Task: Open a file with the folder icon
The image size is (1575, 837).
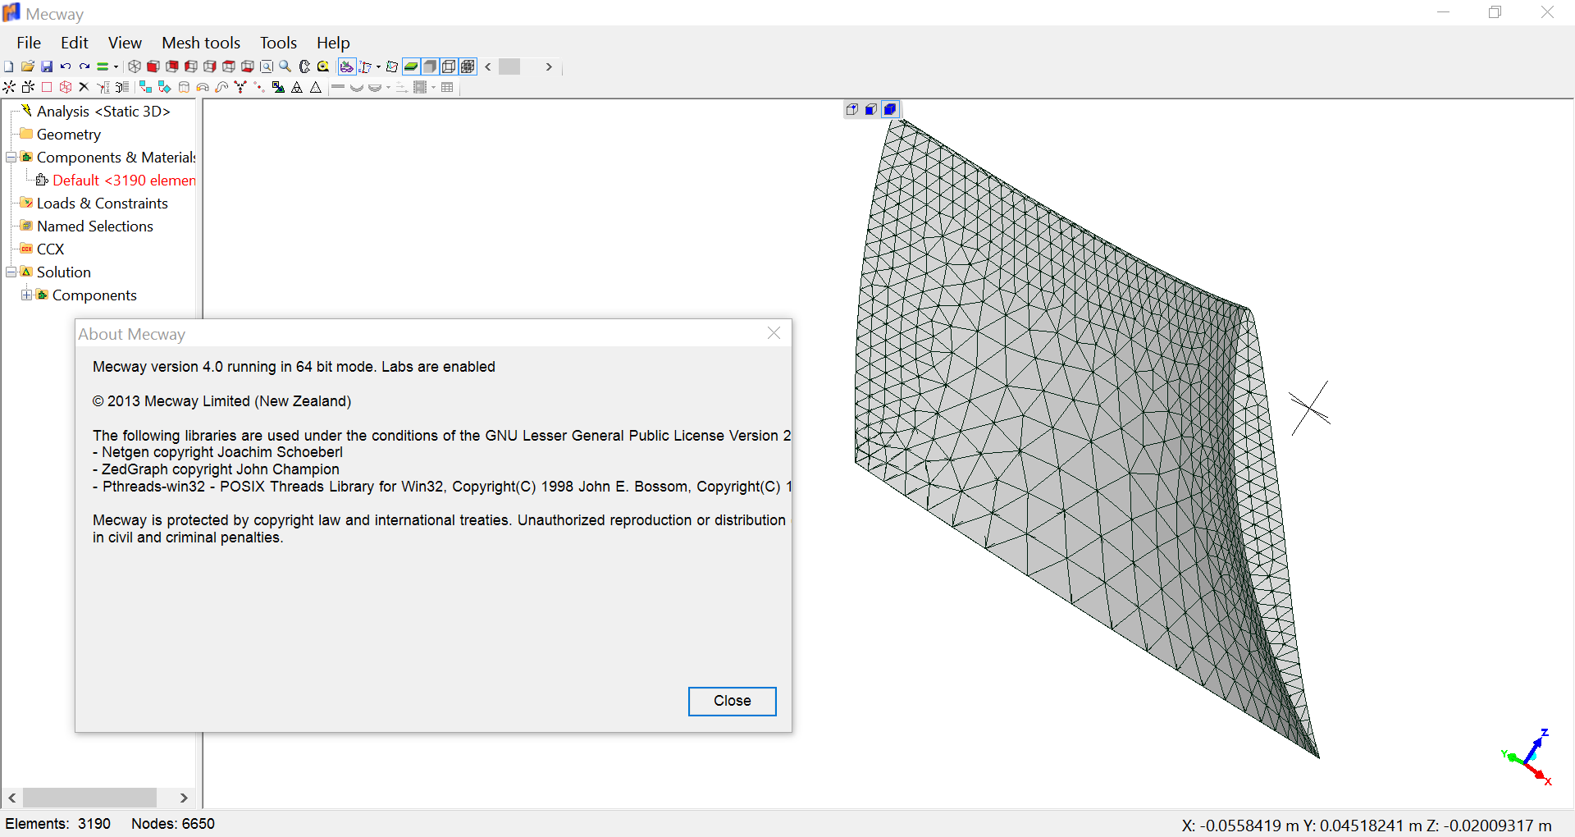Action: (28, 66)
